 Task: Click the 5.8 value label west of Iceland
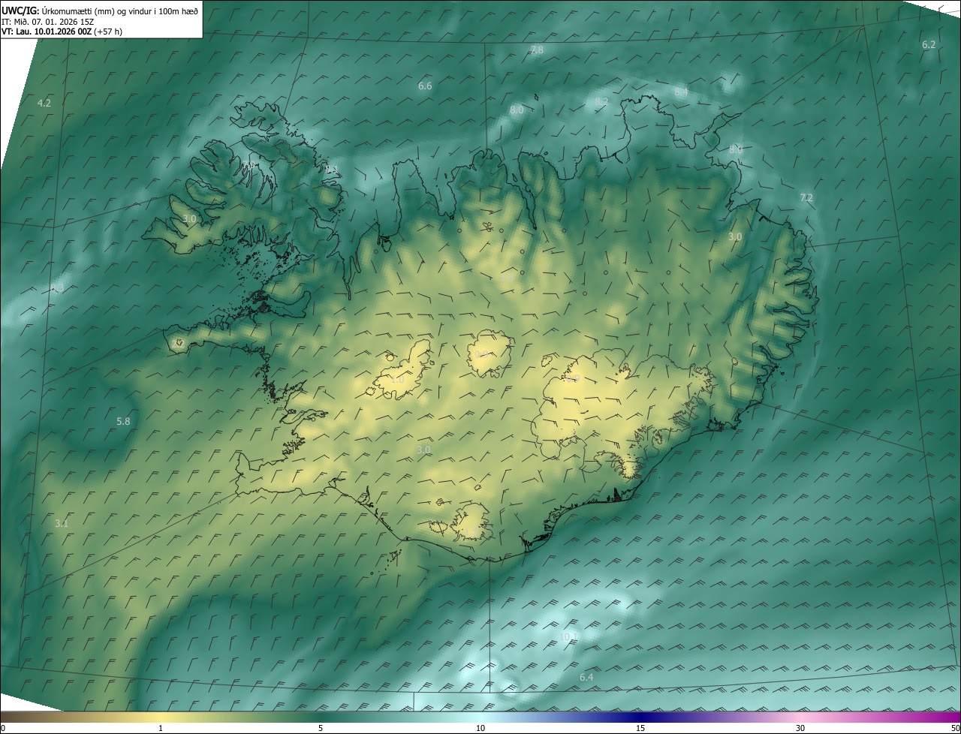pyautogui.click(x=123, y=422)
